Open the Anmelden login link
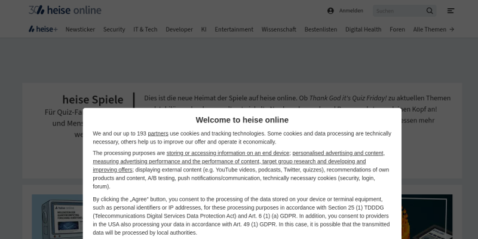Screen dimensions: 478x239 (351, 11)
